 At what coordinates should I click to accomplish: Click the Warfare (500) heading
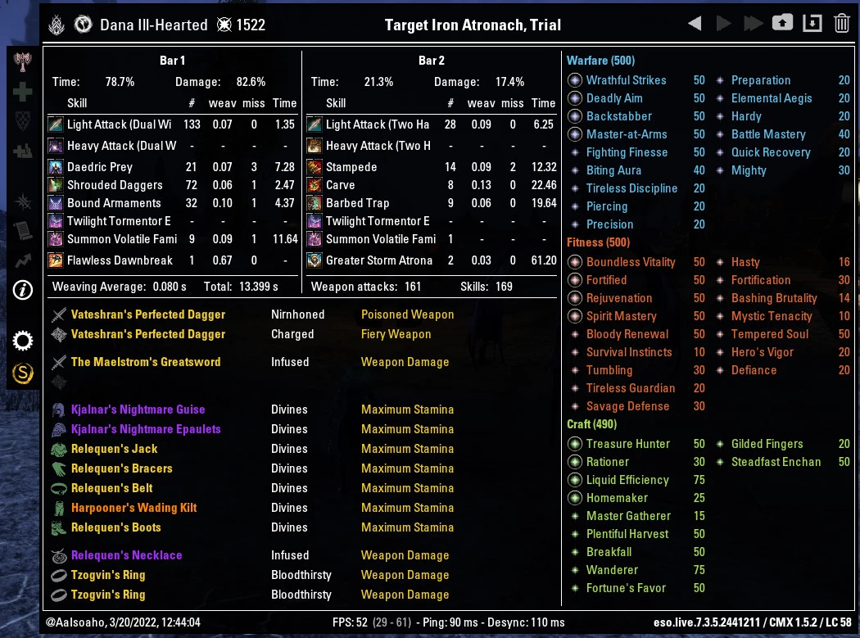[600, 61]
